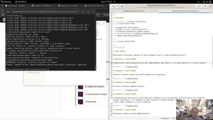
Task: Close the 'study_2023_2024' browser tab
Action: tap(107, 6)
